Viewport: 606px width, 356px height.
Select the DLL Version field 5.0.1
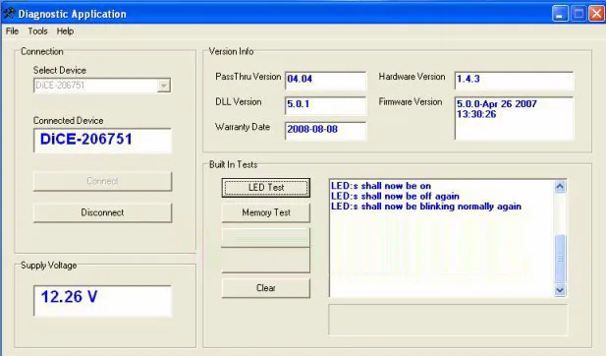click(325, 105)
